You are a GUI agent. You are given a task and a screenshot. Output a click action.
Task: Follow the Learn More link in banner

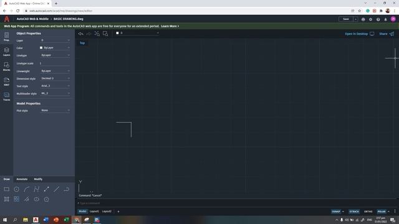(170, 26)
